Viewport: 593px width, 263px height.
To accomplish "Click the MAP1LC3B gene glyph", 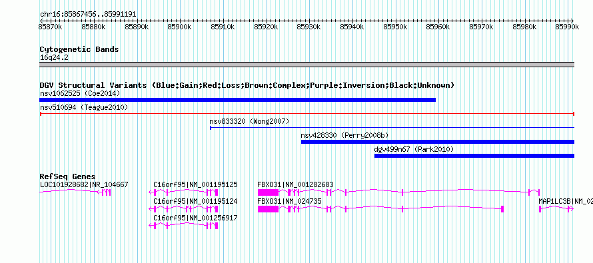I will point(556,209).
